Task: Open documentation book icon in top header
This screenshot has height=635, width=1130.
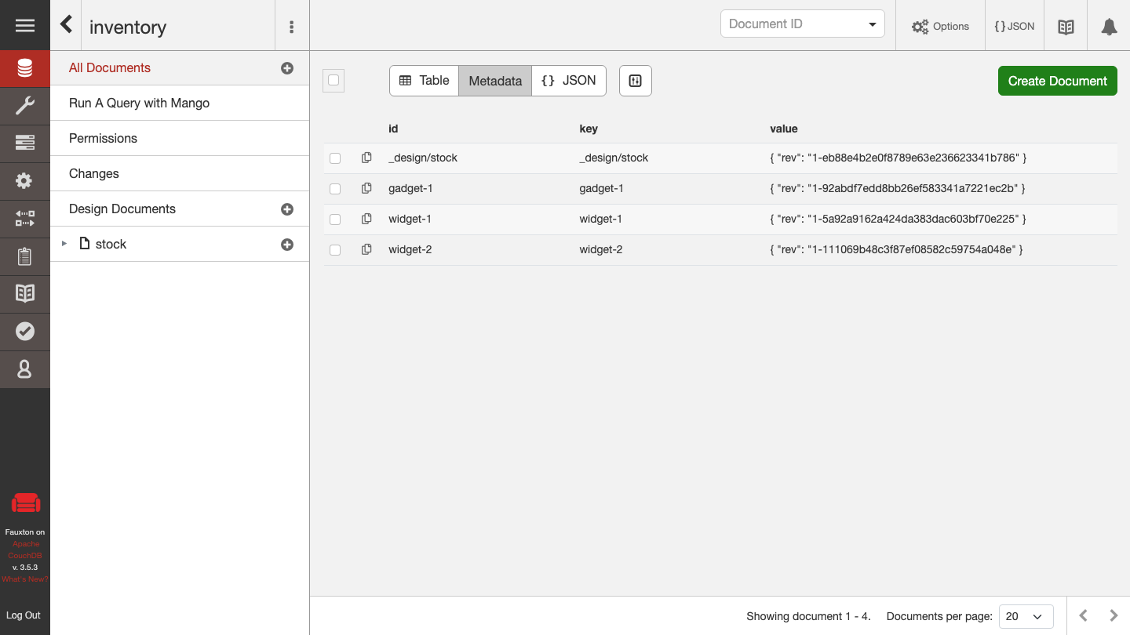Action: coord(1066,27)
